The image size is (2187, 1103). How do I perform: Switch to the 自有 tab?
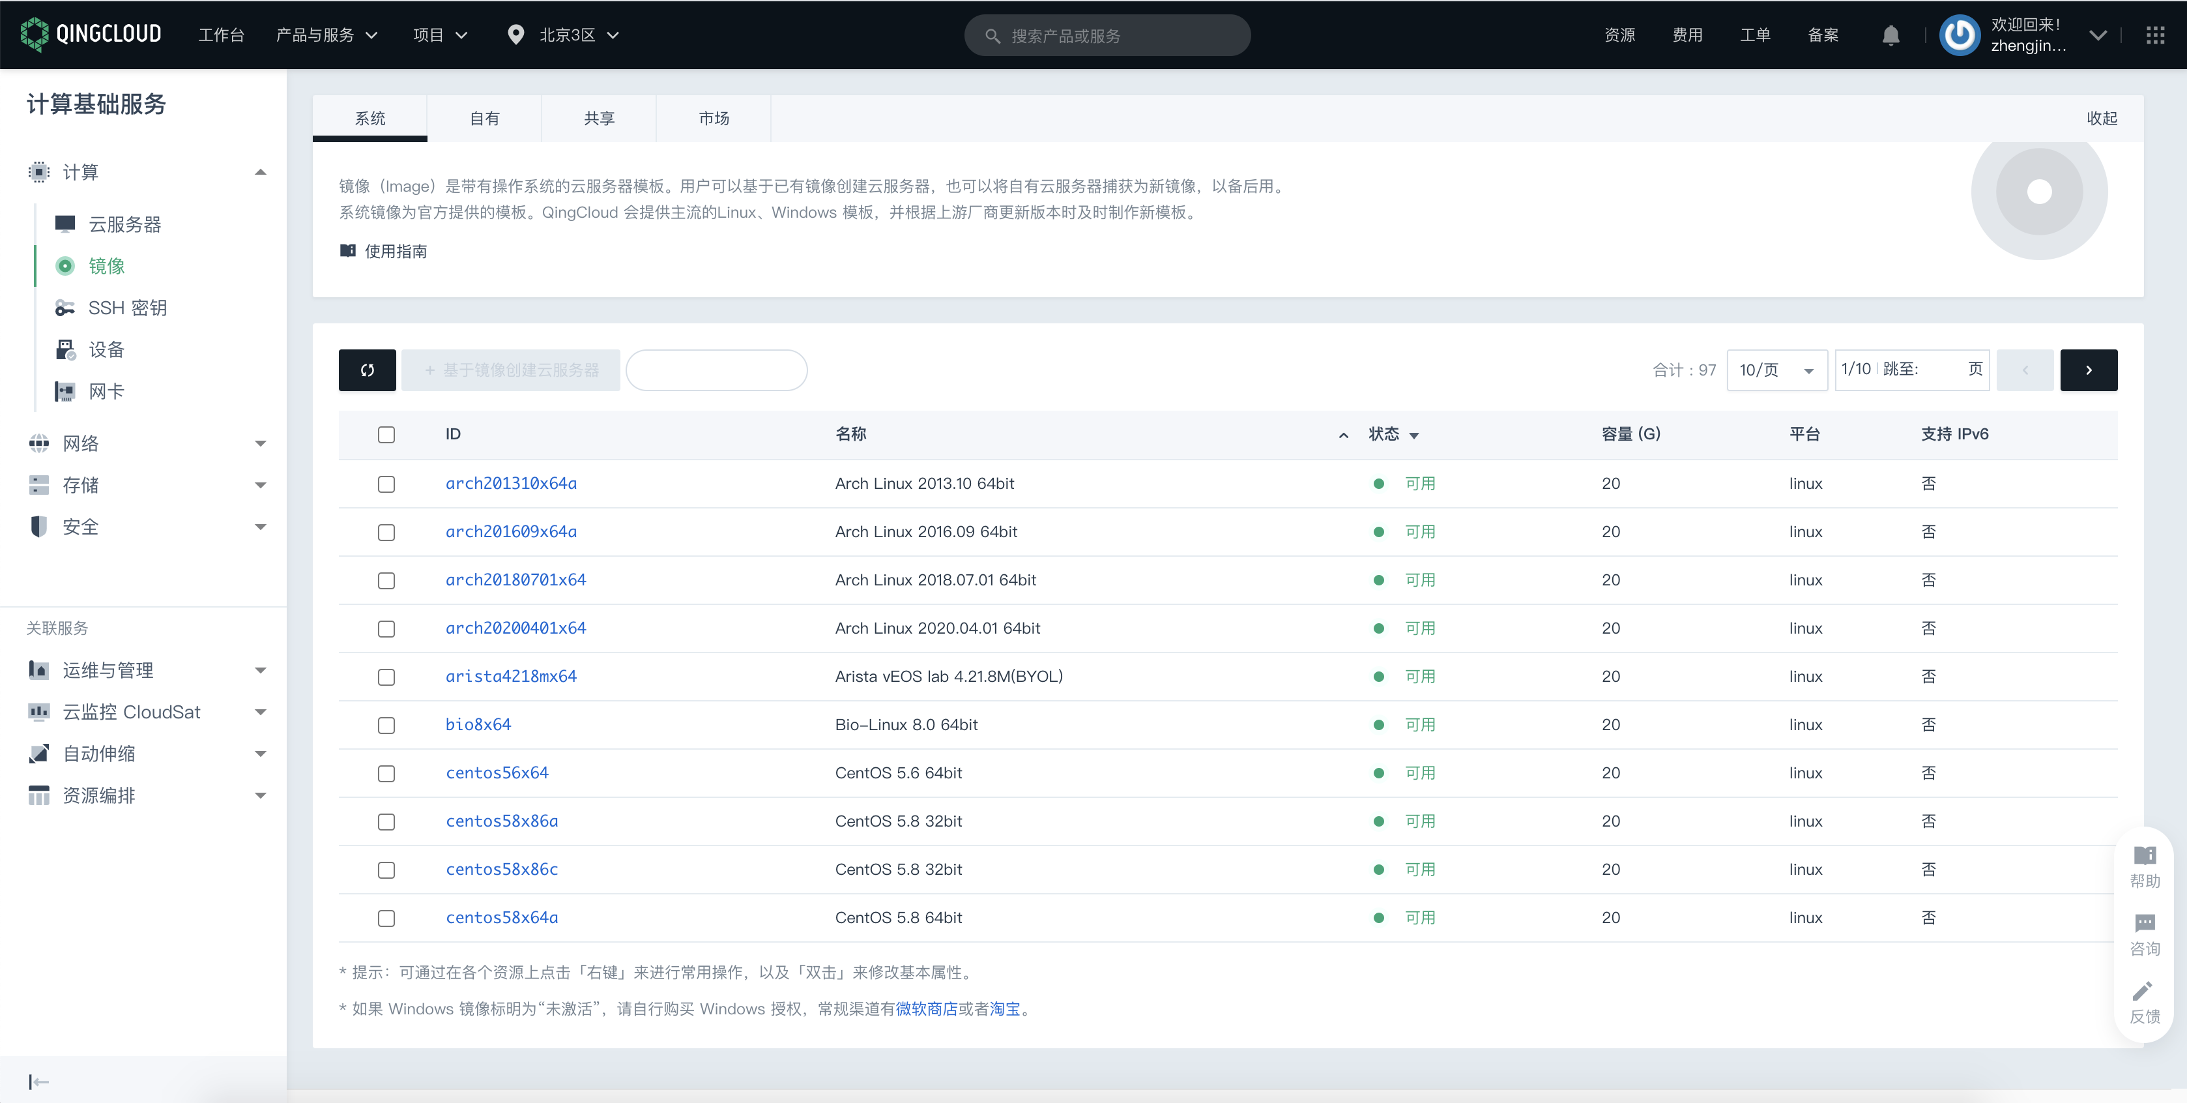pyautogui.click(x=484, y=118)
